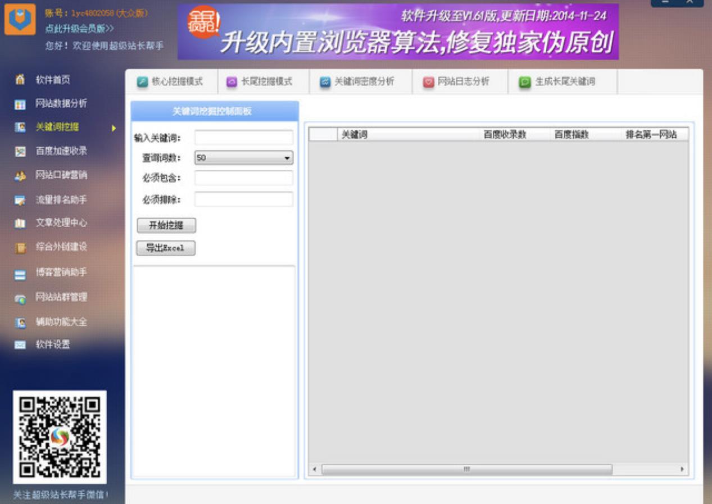Screen dimensions: 712x504
Task: Select the 生成长尾关键词 tab
Action: coord(557,82)
